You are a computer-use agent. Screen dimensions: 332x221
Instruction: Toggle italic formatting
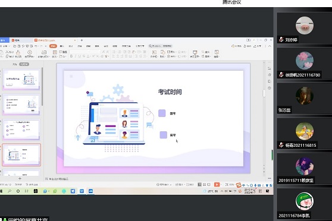[x=76, y=56]
